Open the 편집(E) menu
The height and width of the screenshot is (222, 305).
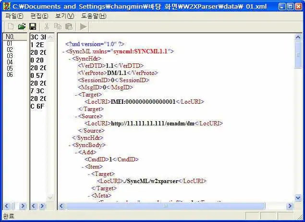(x=39, y=16)
